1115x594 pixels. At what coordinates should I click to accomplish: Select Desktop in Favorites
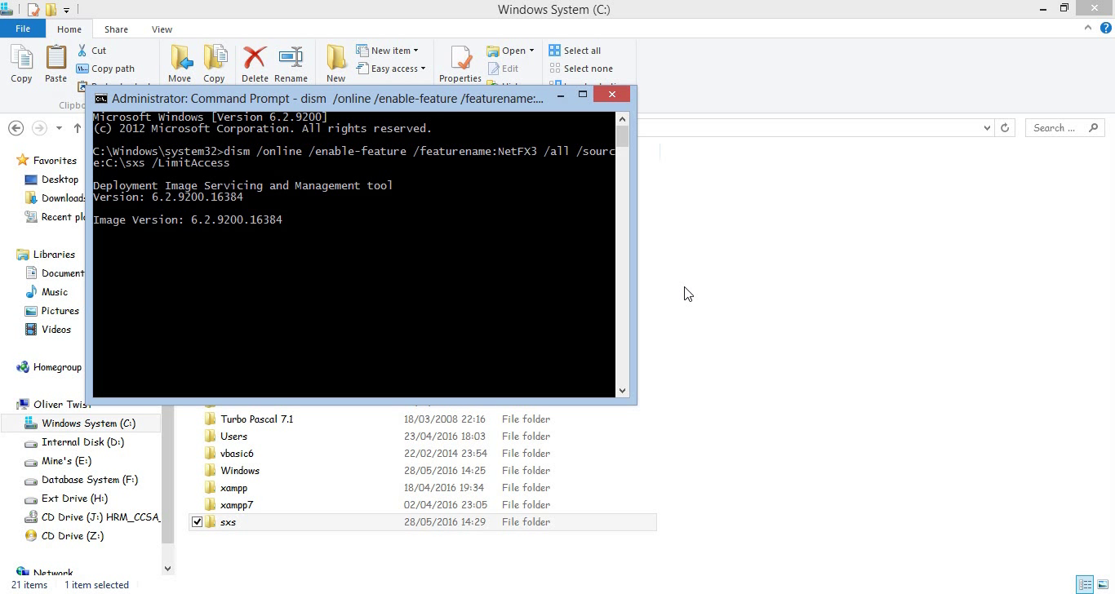click(60, 180)
